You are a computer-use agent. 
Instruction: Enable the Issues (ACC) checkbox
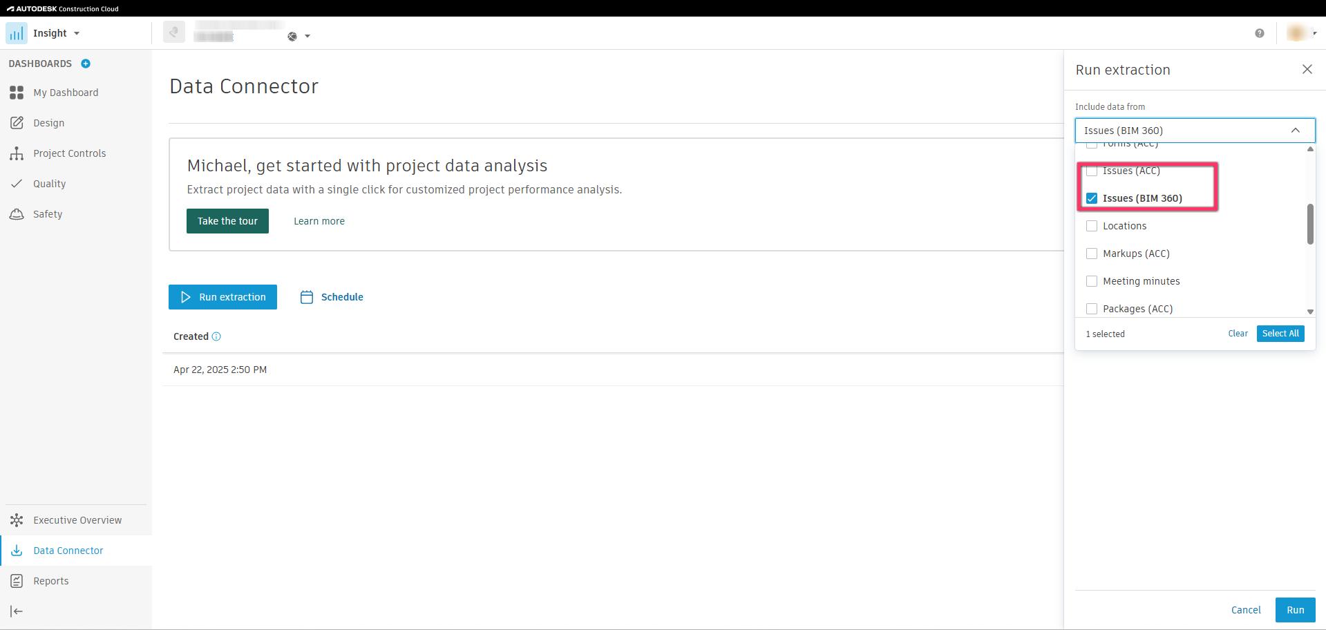click(x=1092, y=170)
